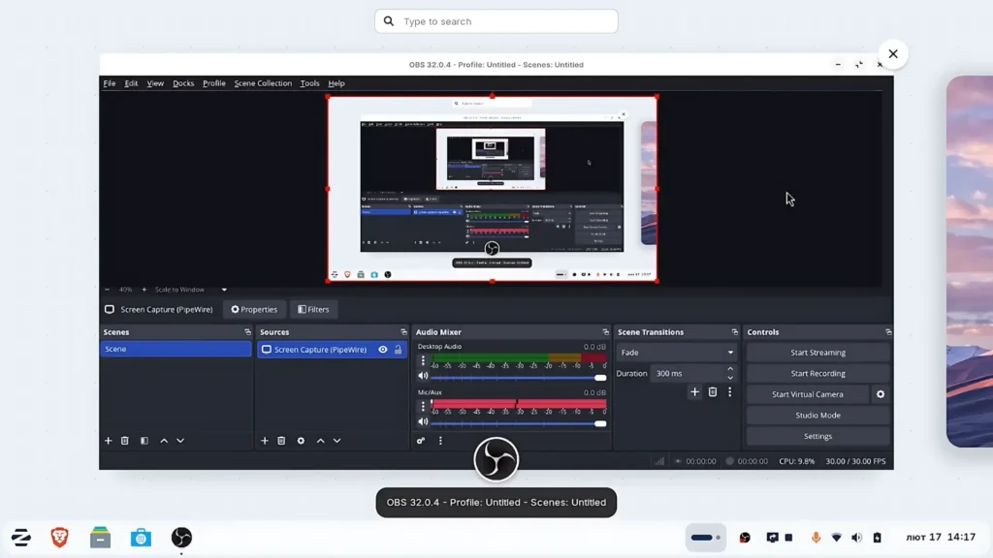The height and width of the screenshot is (558, 993).
Task: Add a new scene with the plus icon
Action: [109, 441]
